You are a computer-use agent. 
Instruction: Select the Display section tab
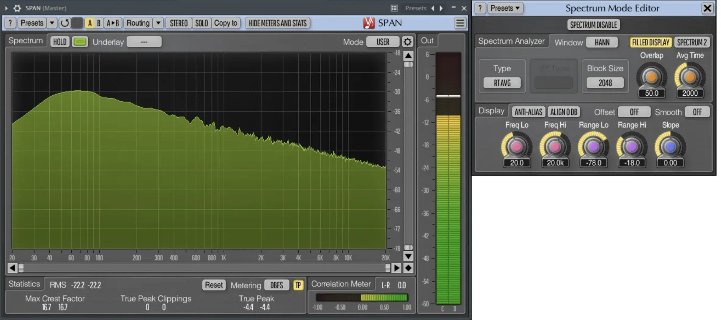[491, 111]
